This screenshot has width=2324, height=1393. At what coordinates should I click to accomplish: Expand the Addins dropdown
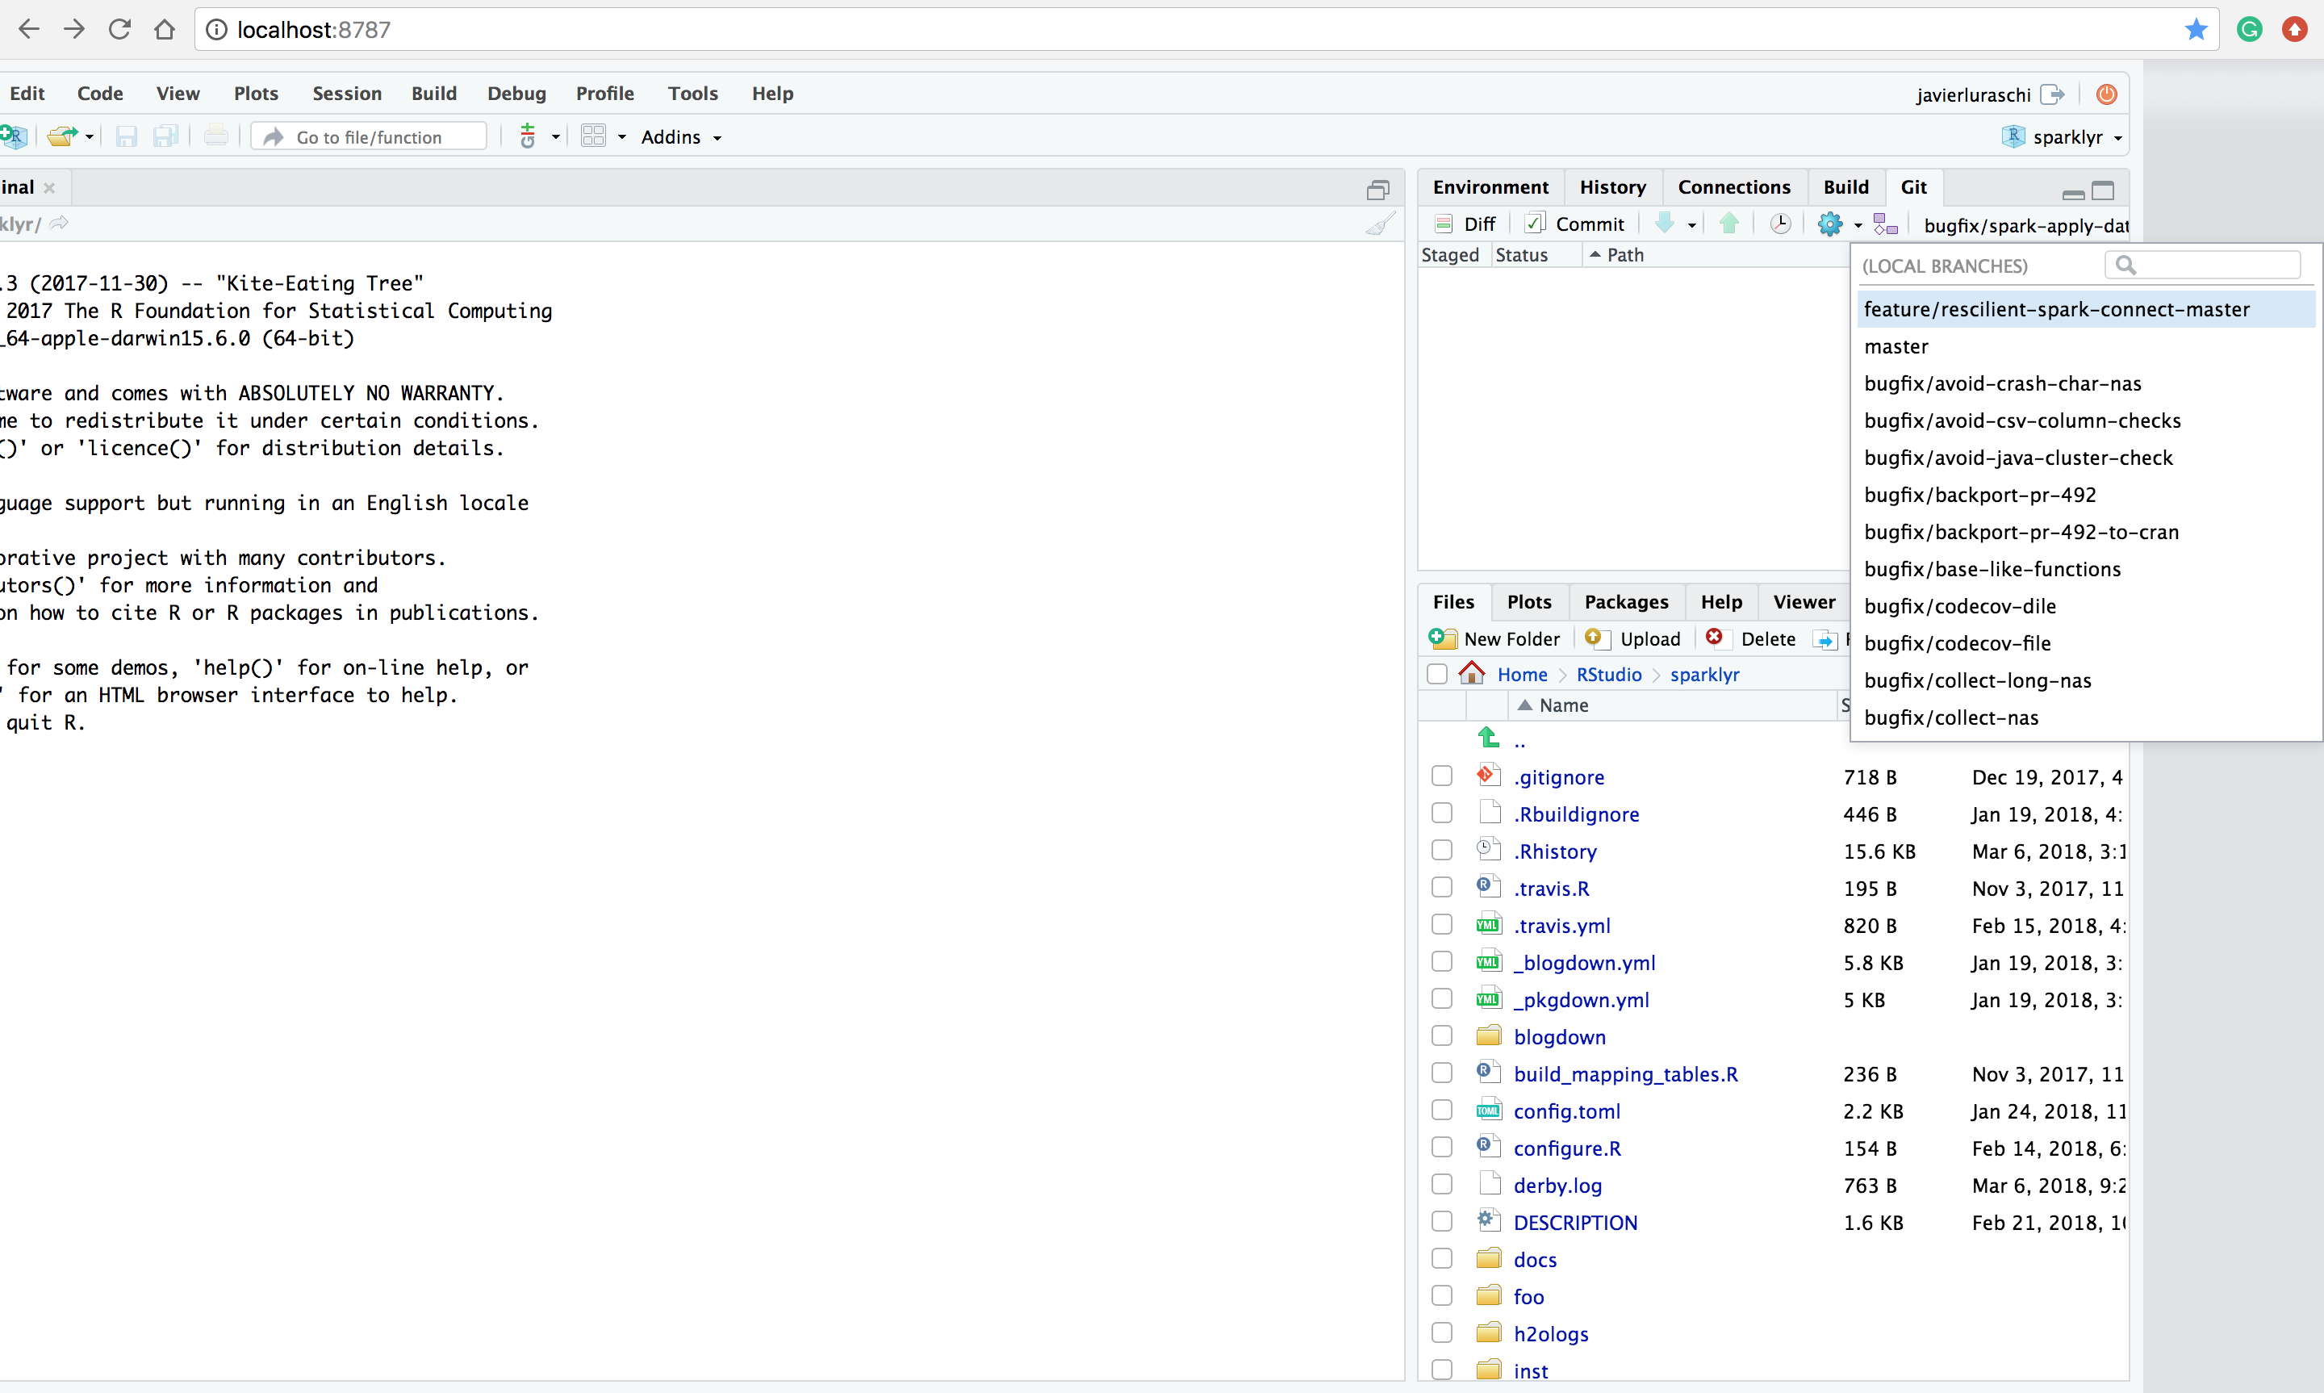coord(680,137)
